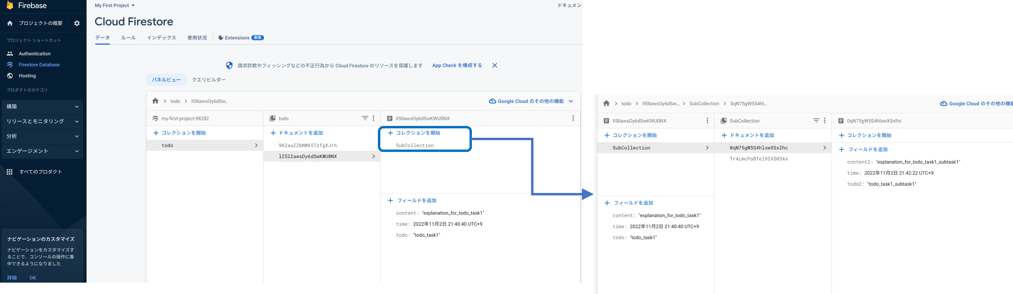Open project settings gear icon
This screenshot has height=294, width=1013.
(x=77, y=23)
